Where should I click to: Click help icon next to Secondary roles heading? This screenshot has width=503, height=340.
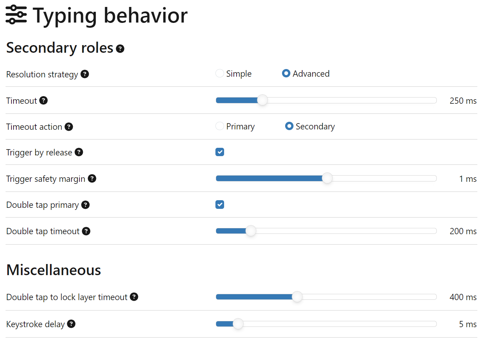tap(120, 49)
